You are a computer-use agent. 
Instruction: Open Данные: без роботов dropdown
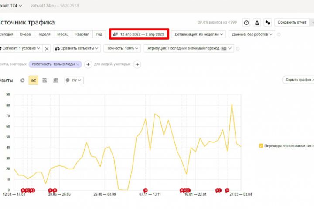click(x=252, y=34)
